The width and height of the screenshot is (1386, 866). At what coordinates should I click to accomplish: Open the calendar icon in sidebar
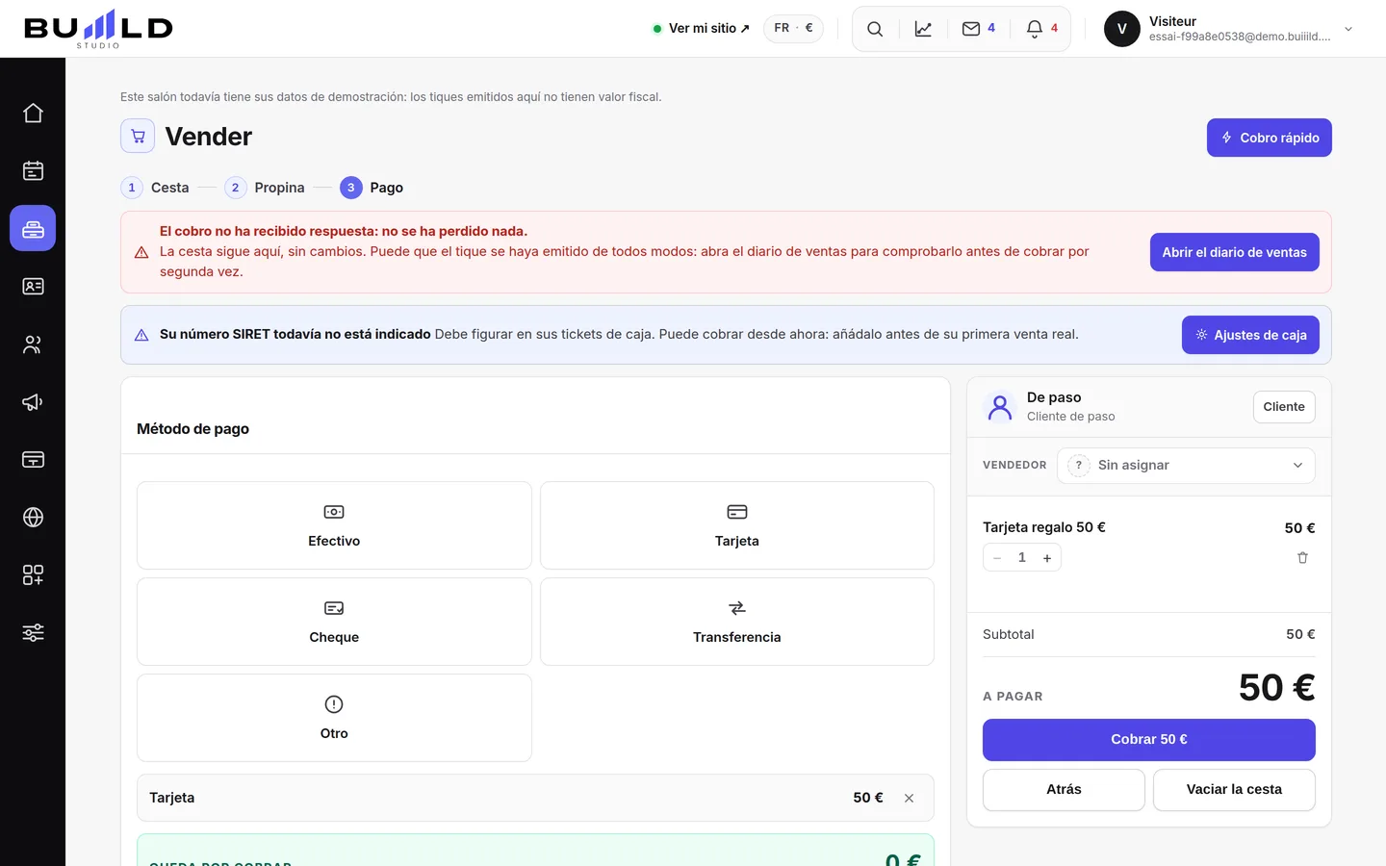[x=33, y=171]
